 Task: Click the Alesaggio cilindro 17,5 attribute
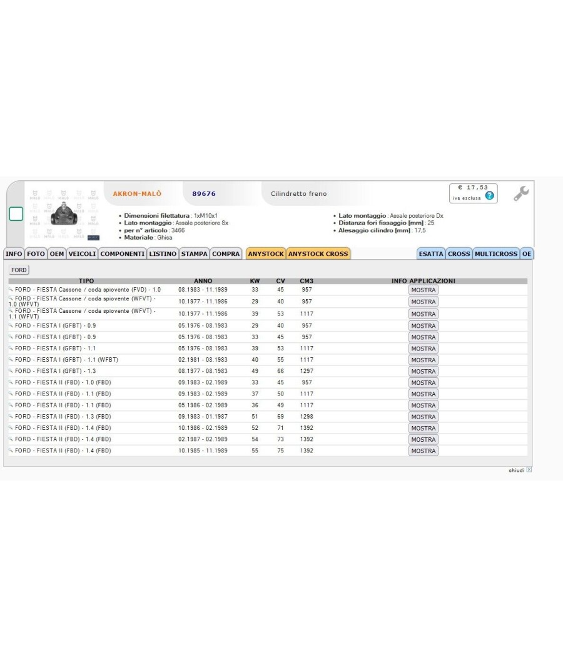[x=382, y=230]
